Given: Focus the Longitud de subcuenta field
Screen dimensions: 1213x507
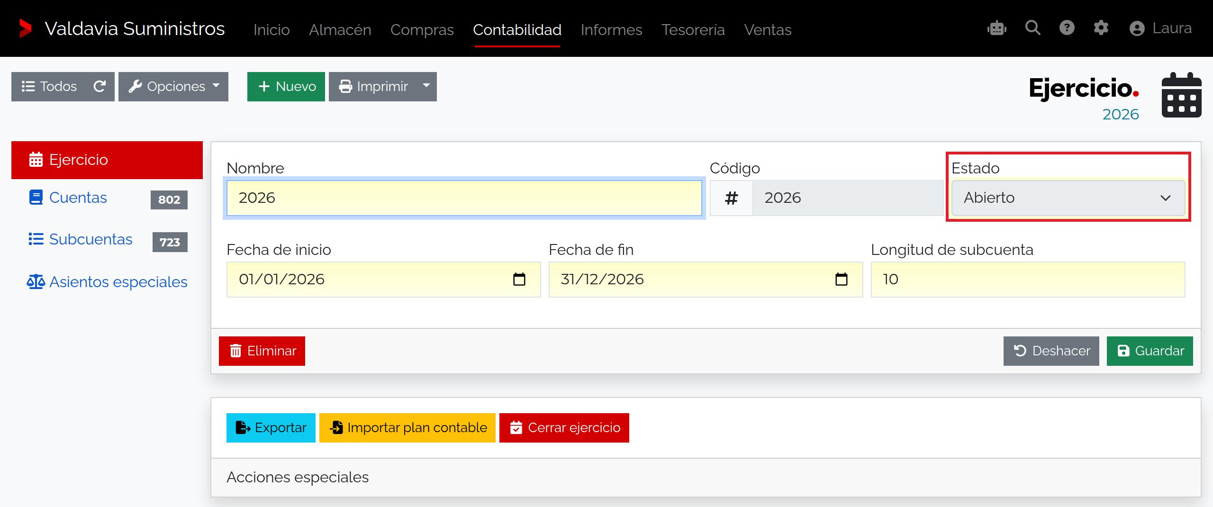Looking at the screenshot, I should click(1028, 280).
